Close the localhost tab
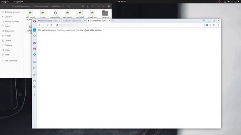Screen dimensions: 241x135 tap(110, 21)
